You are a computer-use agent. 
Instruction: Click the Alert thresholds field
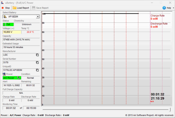coord(11,85)
